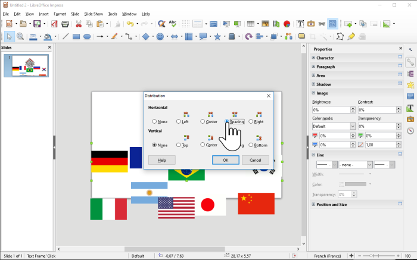
Task: Click the Undo arrow icon
Action: 130,24
